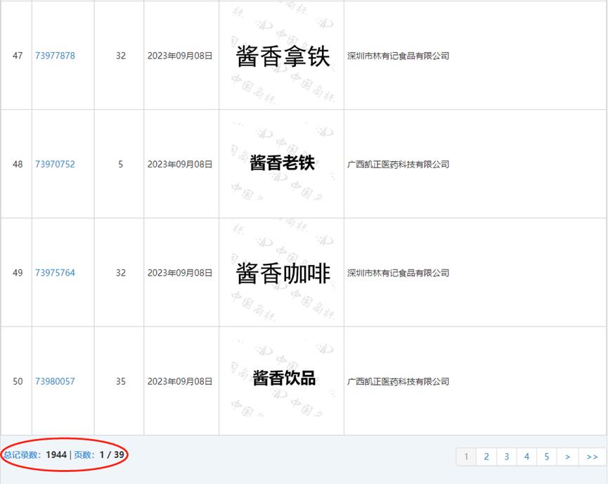Screen dimensions: 608x484
Task: Click class number 32 in row 49
Action: [x=121, y=273]
